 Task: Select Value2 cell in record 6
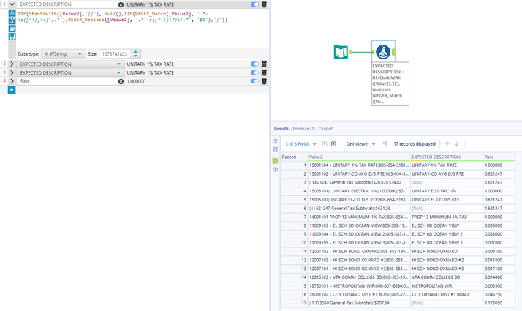pyautogui.click(x=359, y=209)
